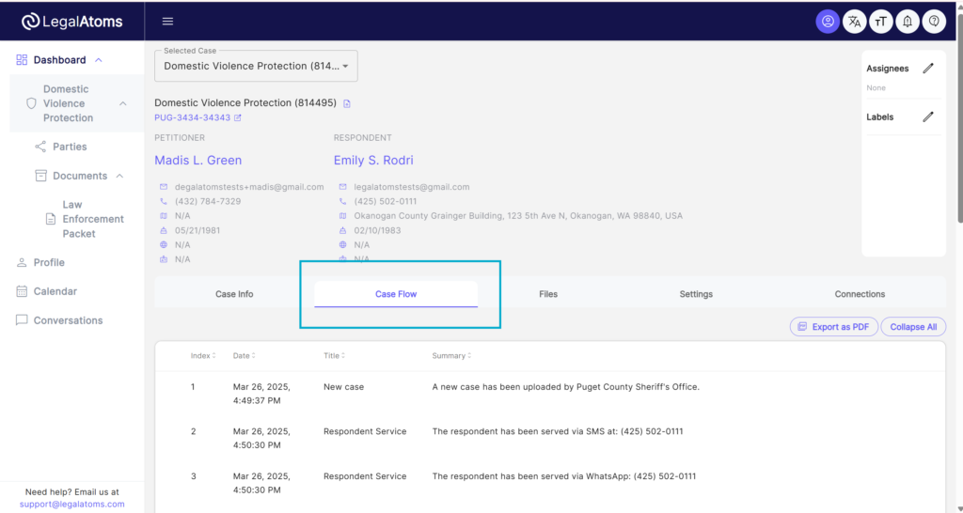Click Export as PDF button
963x513 pixels.
pos(833,327)
